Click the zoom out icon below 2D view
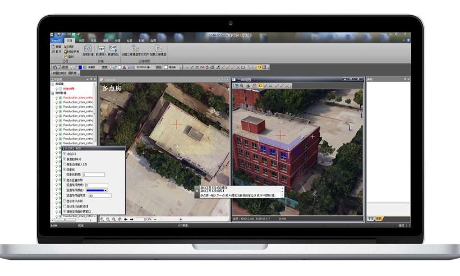 [x=108, y=219]
